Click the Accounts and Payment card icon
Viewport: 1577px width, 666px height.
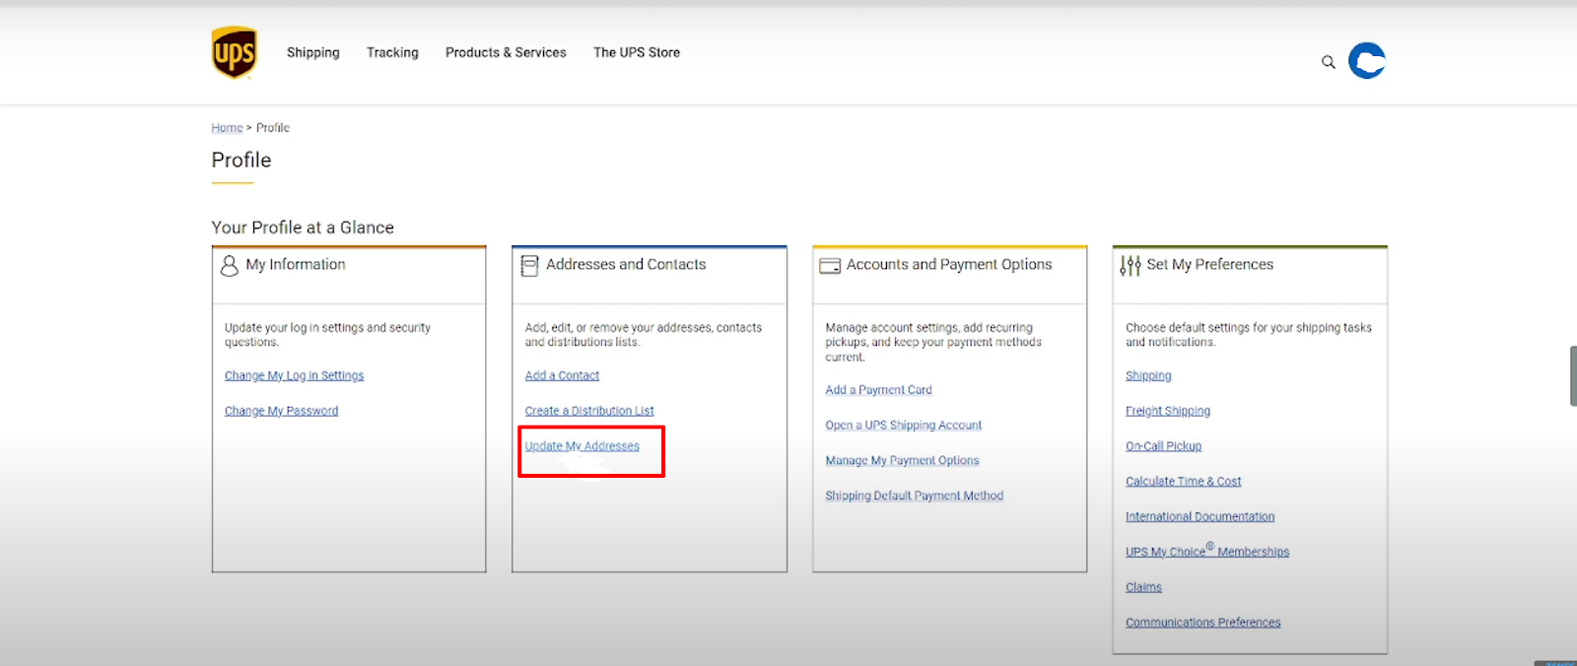point(830,266)
